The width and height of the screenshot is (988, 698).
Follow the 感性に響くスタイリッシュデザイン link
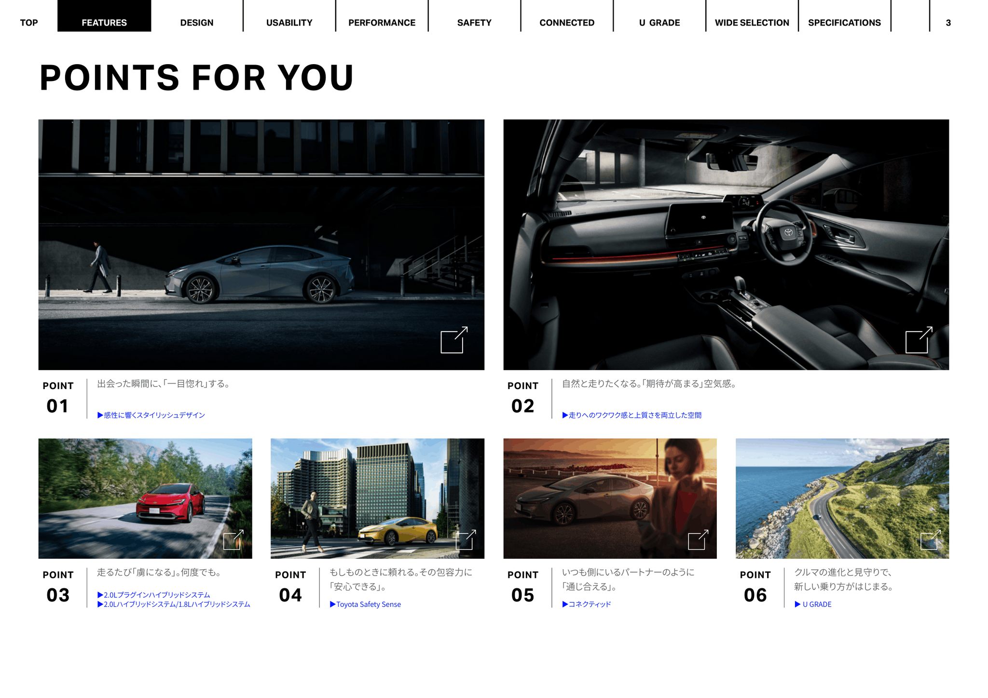[151, 415]
